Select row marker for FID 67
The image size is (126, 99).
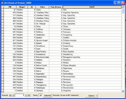coord(3,10)
